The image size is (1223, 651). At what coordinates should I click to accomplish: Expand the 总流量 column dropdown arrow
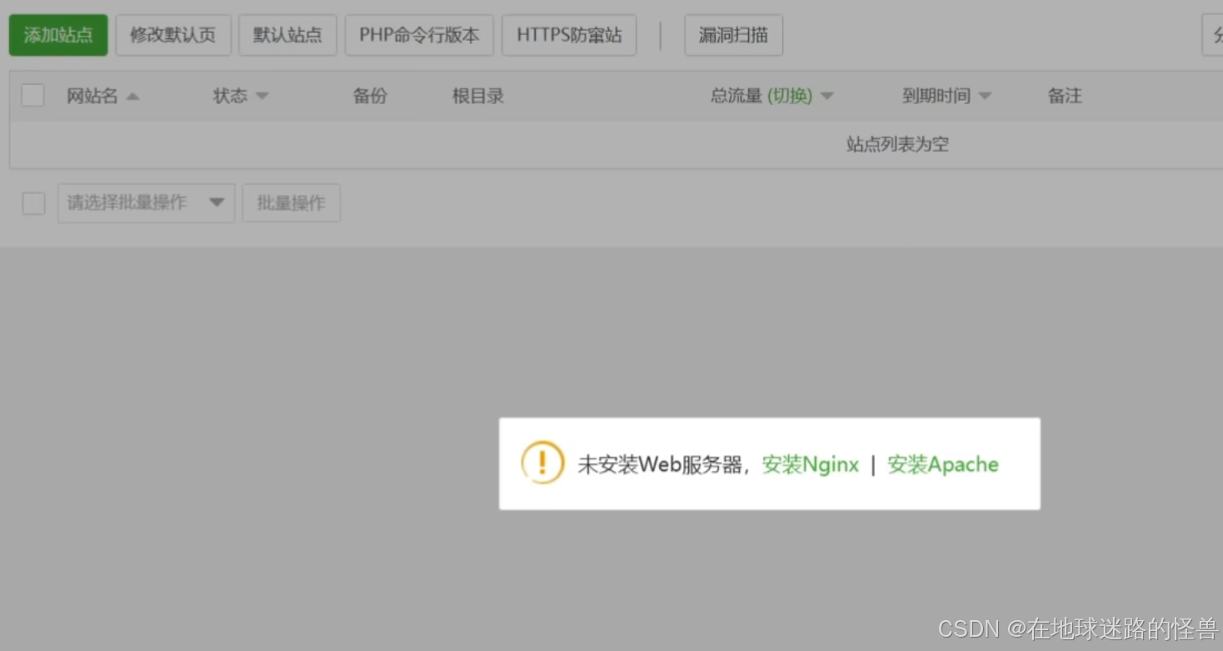827,97
